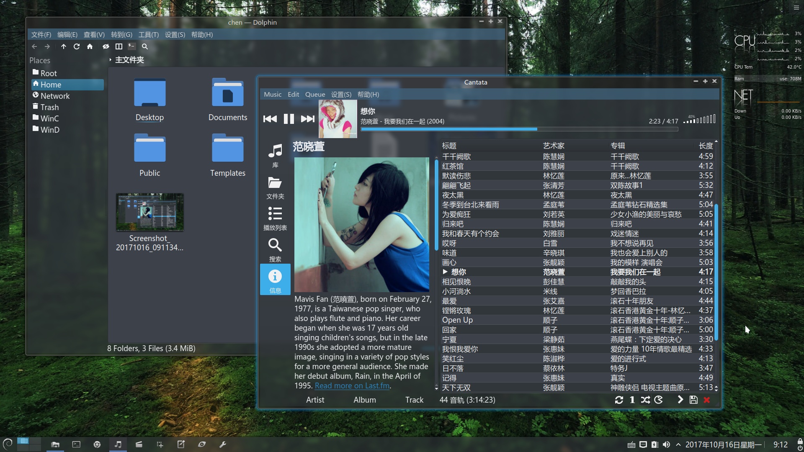Image resolution: width=804 pixels, height=452 pixels.
Task: Select song 千千阙歌 in queue
Action: click(577, 157)
